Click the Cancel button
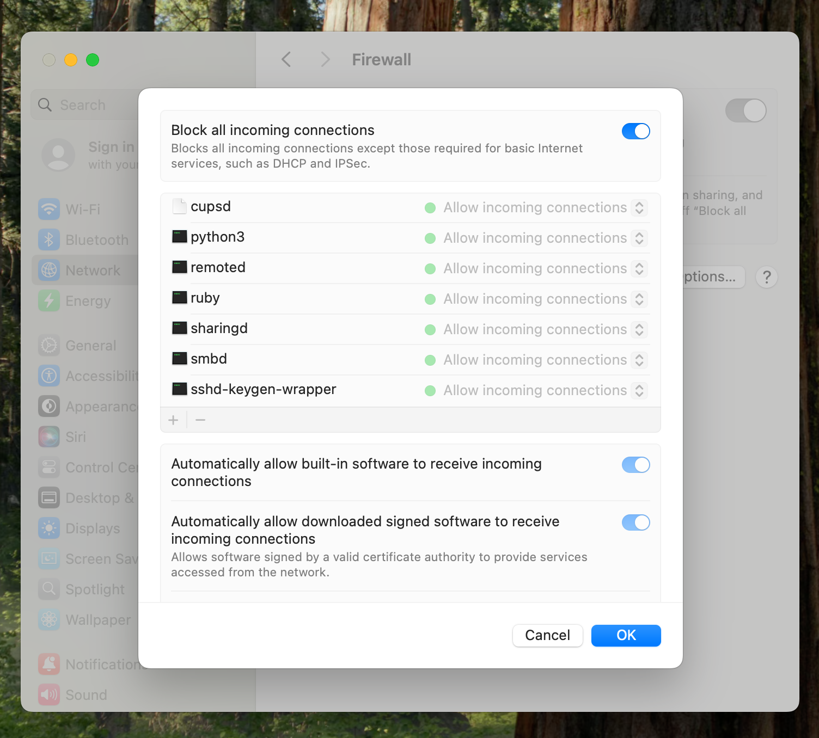The width and height of the screenshot is (819, 738). click(547, 635)
